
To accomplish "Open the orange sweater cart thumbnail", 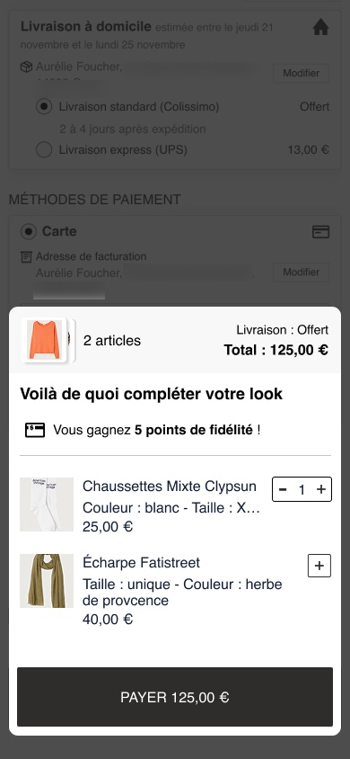I will (44, 340).
